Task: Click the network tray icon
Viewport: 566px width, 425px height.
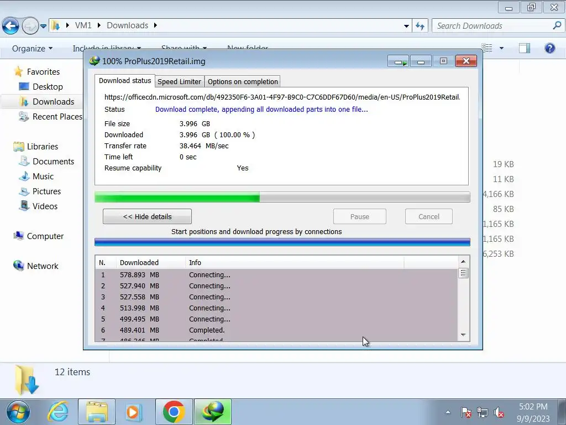Action: coord(482,412)
